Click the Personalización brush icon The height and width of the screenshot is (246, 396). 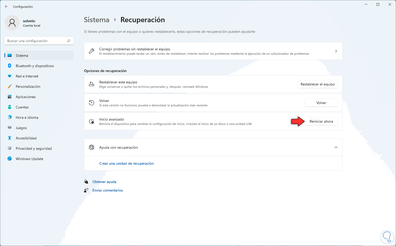click(10, 86)
